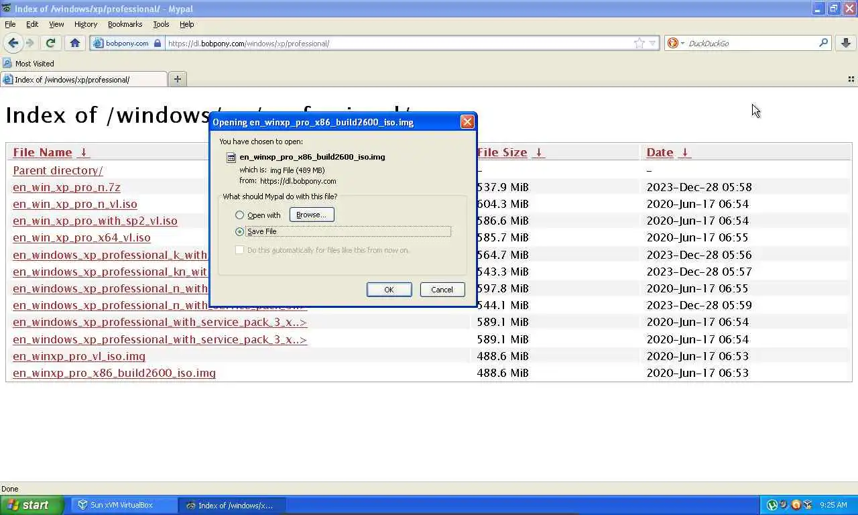Open the Bookmarks menu
The width and height of the screenshot is (858, 515).
[x=125, y=24]
